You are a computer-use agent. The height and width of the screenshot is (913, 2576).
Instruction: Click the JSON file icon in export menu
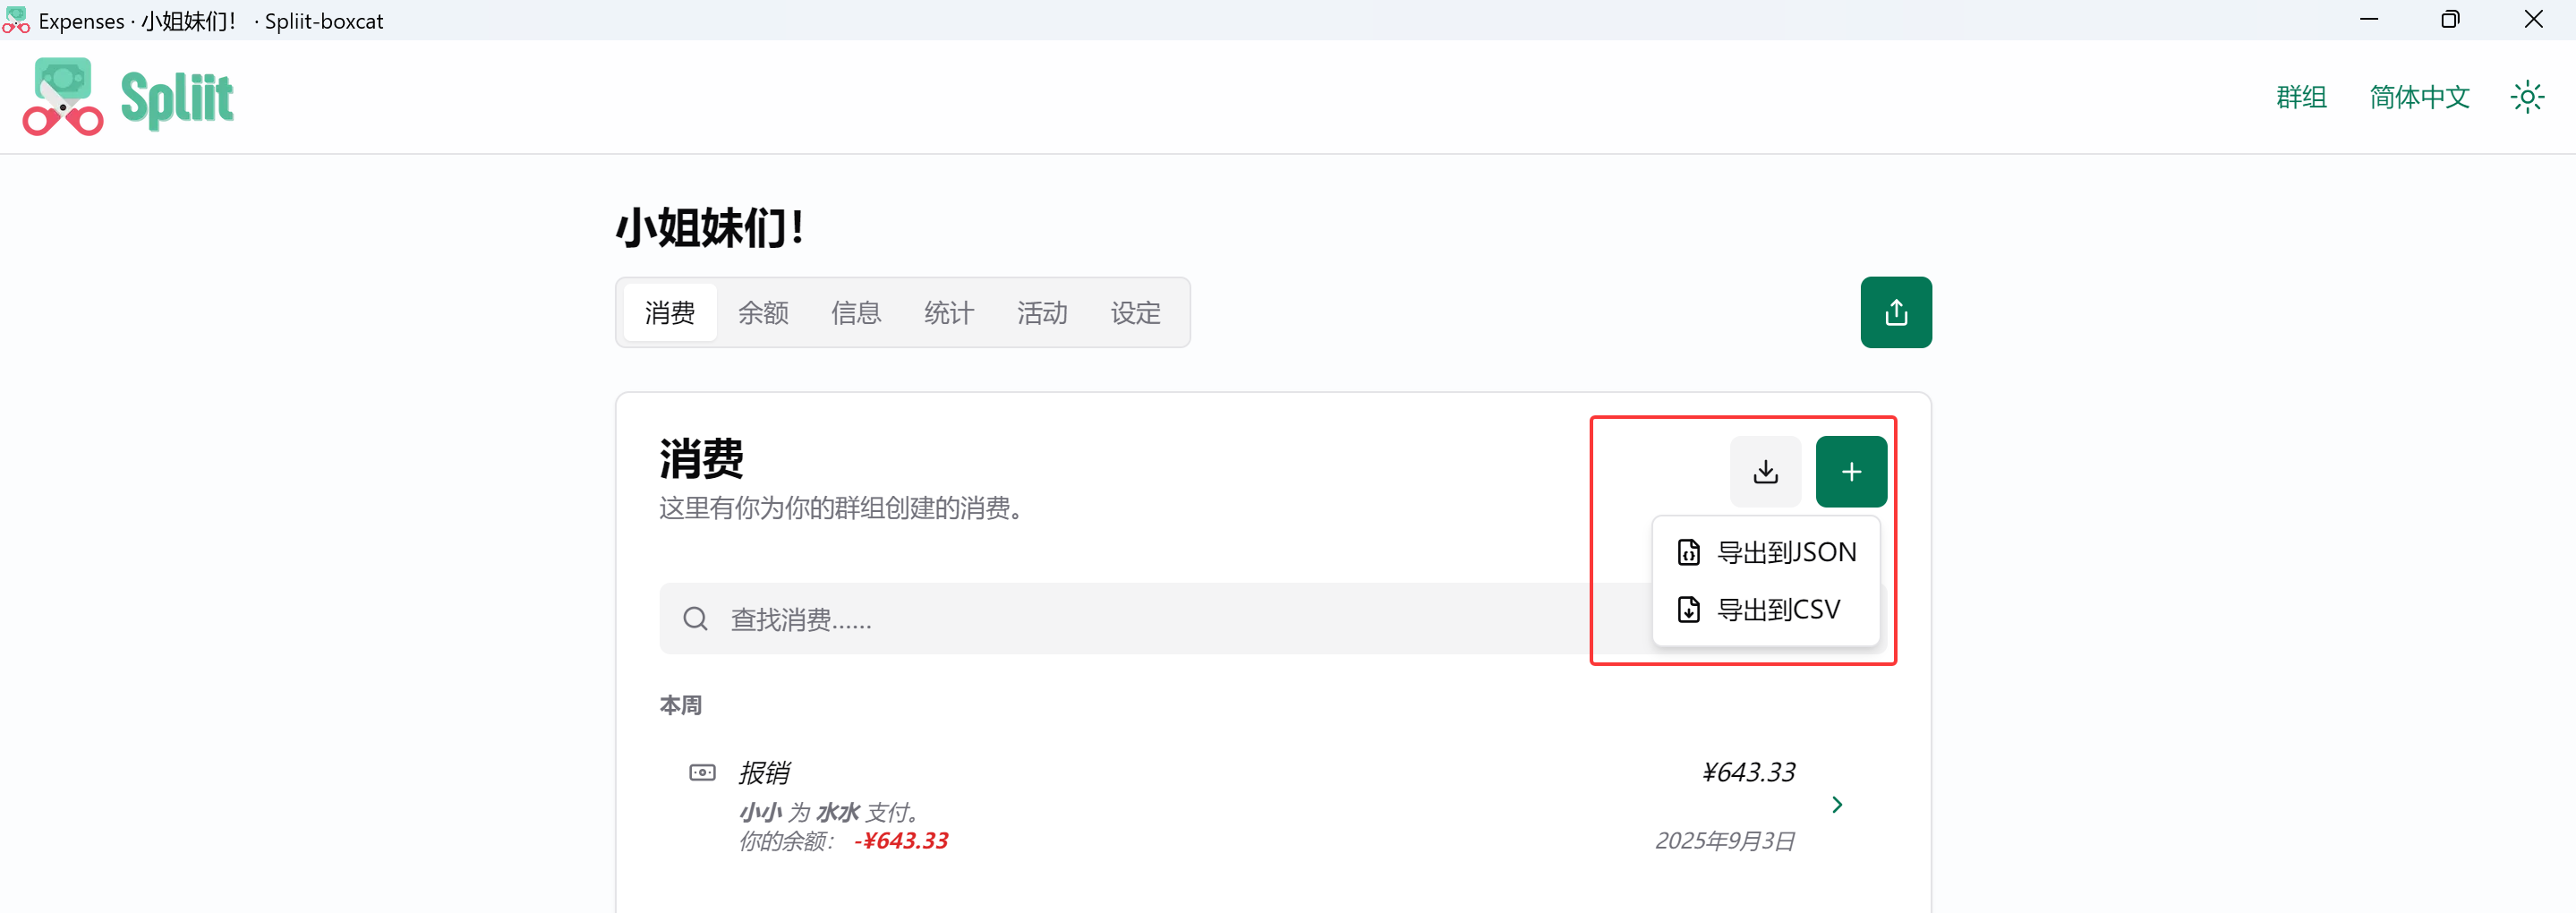1688,552
